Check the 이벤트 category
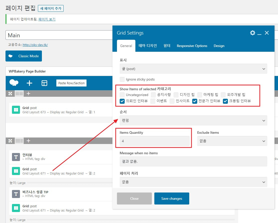The width and height of the screenshot is (278, 223). pyautogui.click(x=153, y=101)
